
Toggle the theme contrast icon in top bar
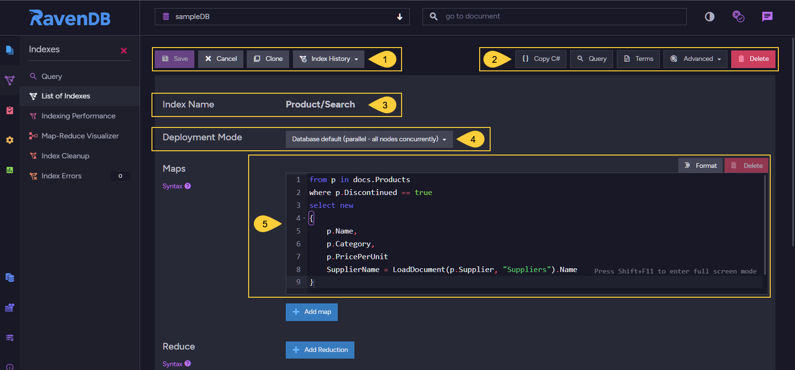[710, 17]
